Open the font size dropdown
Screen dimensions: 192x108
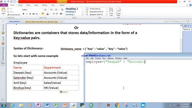coord(49,10)
